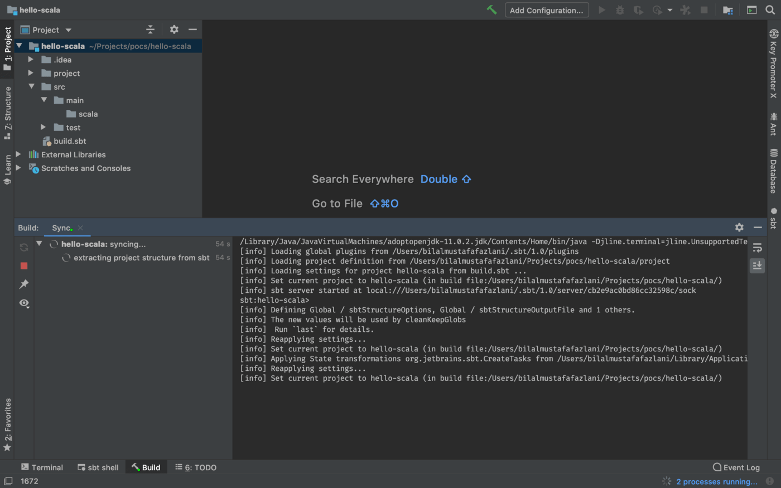Open Project panel gear settings

tap(174, 30)
